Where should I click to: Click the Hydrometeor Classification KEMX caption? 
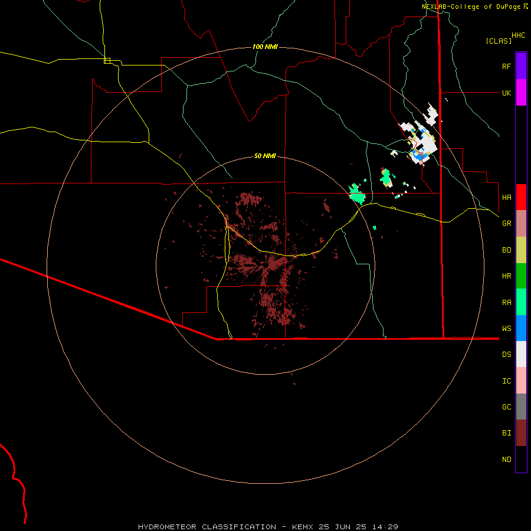coord(268,527)
